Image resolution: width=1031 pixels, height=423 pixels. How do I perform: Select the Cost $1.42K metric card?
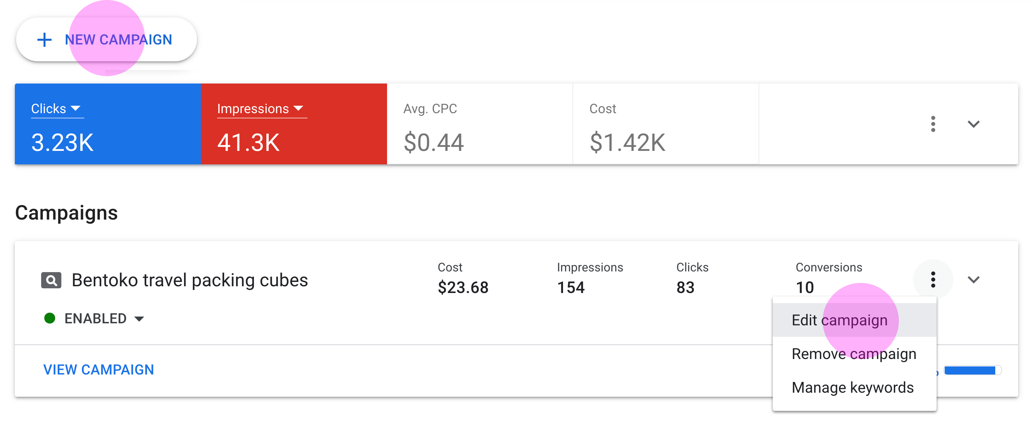(x=665, y=124)
